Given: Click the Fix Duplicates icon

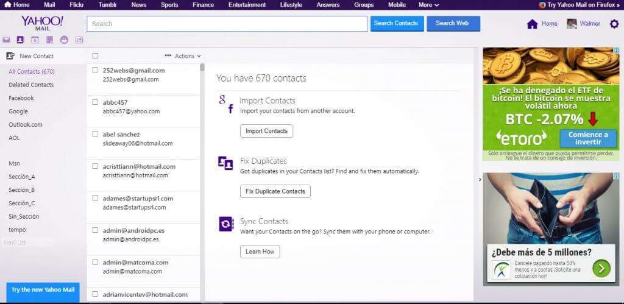Looking at the screenshot, I should 225,163.
